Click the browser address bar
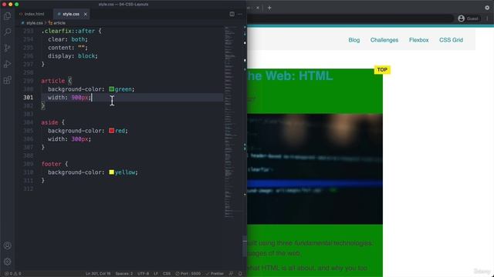494x277 pixels. tap(350, 18)
